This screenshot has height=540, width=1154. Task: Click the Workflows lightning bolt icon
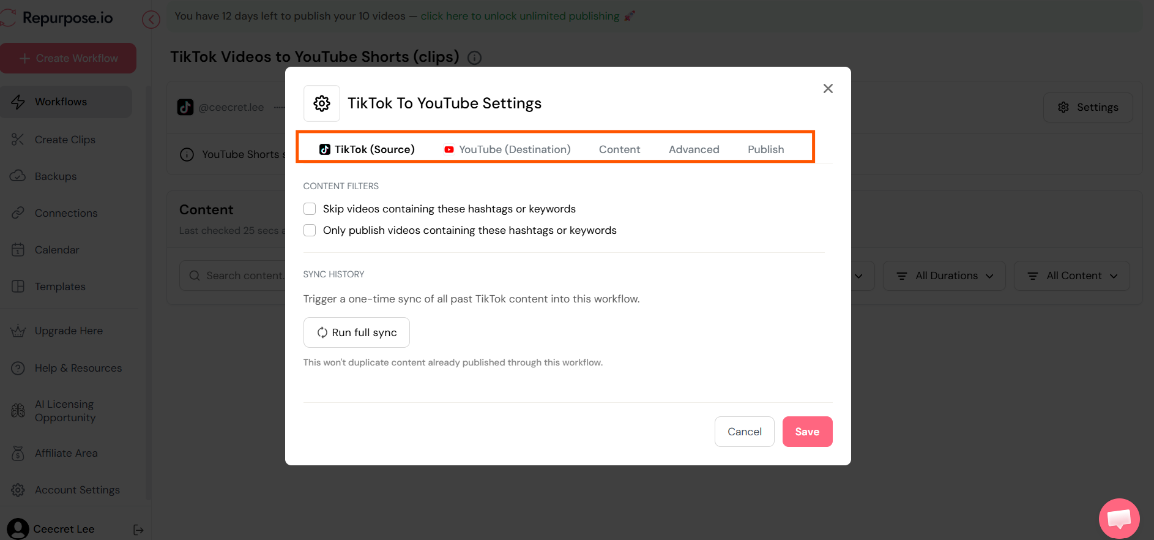(18, 102)
